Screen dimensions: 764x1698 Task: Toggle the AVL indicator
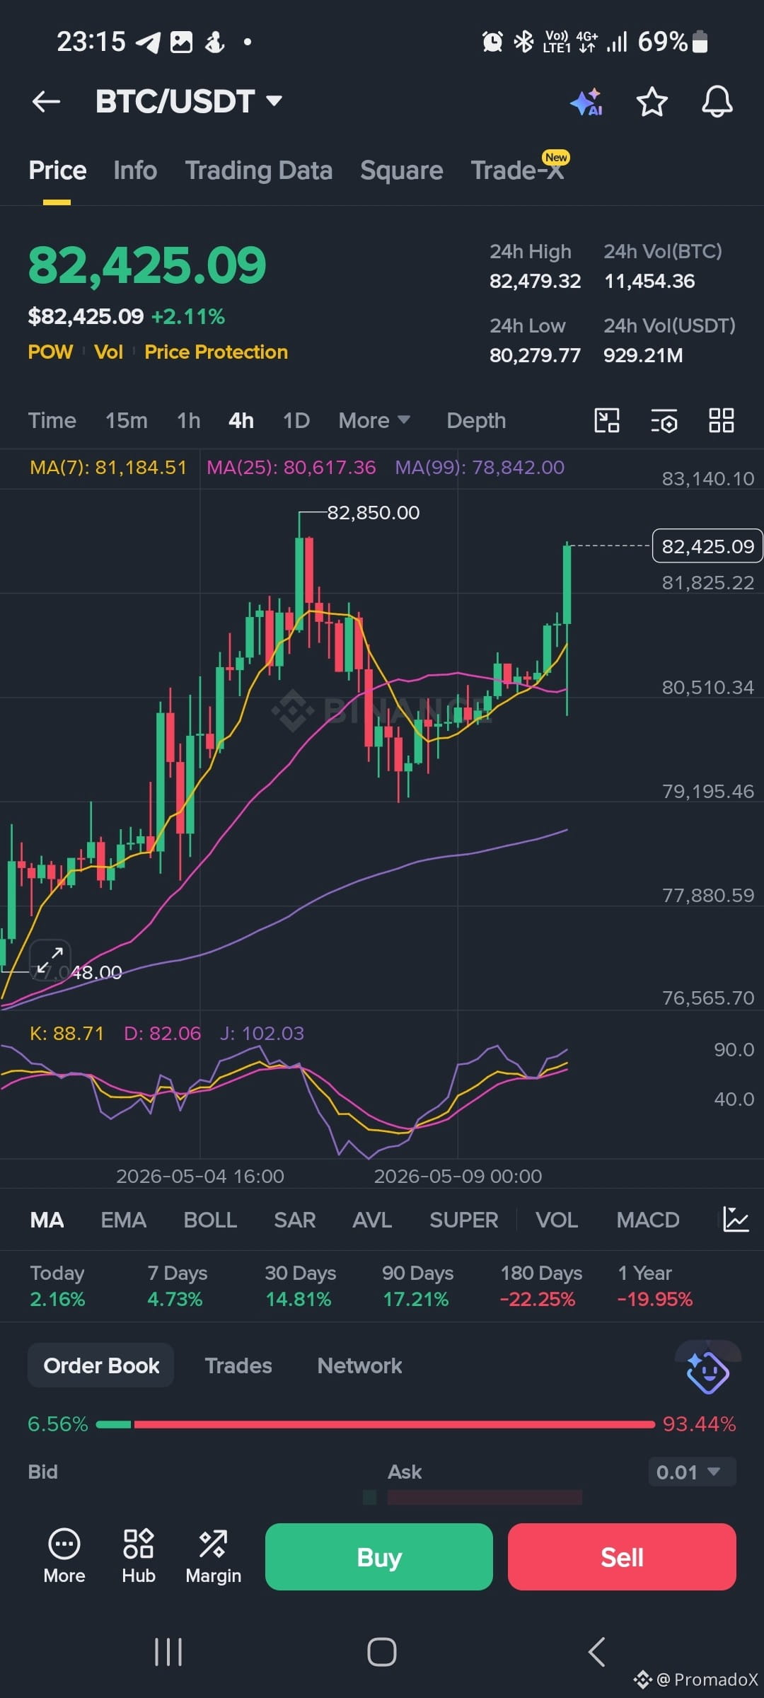(372, 1220)
